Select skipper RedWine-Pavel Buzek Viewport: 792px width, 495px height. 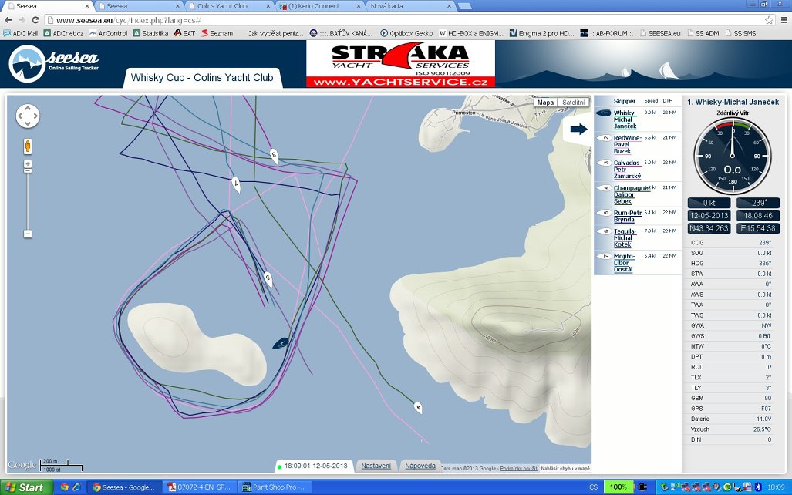627,145
